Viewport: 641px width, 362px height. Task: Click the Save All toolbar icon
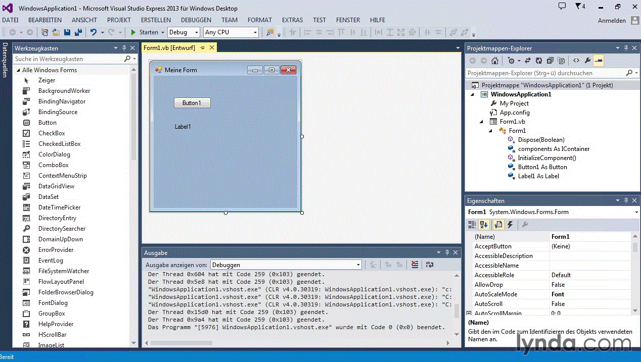pos(78,32)
